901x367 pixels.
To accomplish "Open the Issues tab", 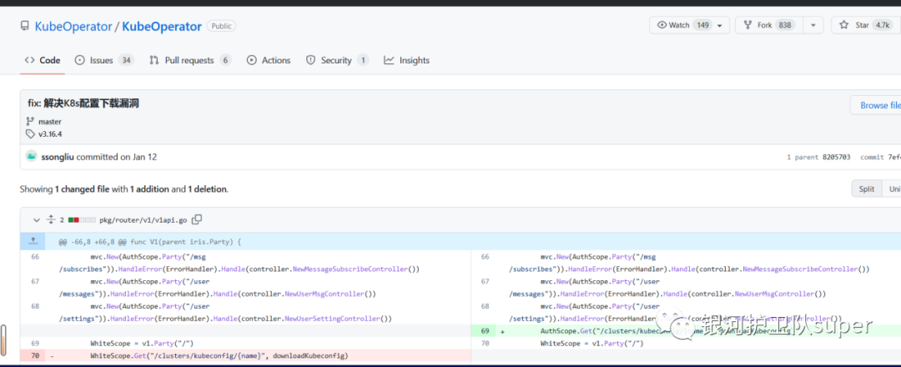I will pyautogui.click(x=104, y=60).
